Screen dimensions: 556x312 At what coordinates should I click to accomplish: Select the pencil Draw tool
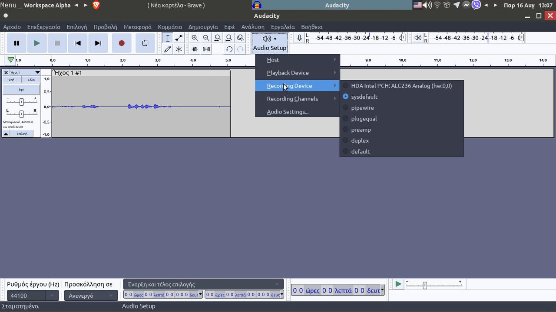pyautogui.click(x=168, y=49)
